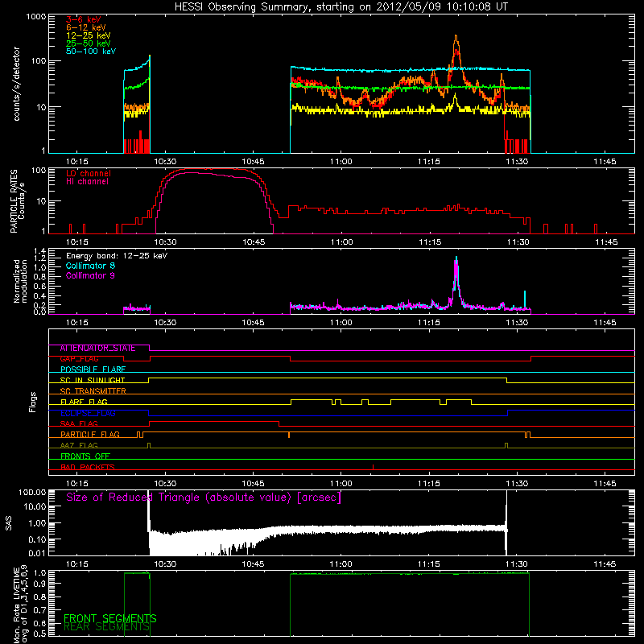Select the 3-6 keV legend entry
The height and width of the screenshot is (644, 644).
pyautogui.click(x=84, y=19)
